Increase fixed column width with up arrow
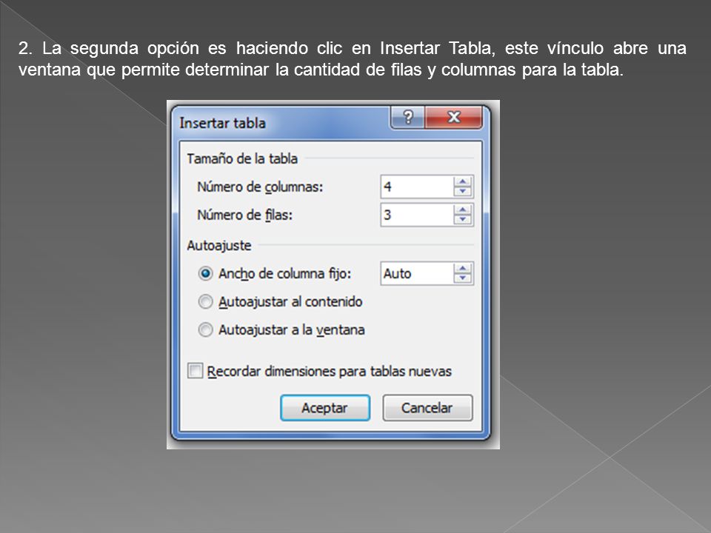The height and width of the screenshot is (533, 711). coord(462,269)
